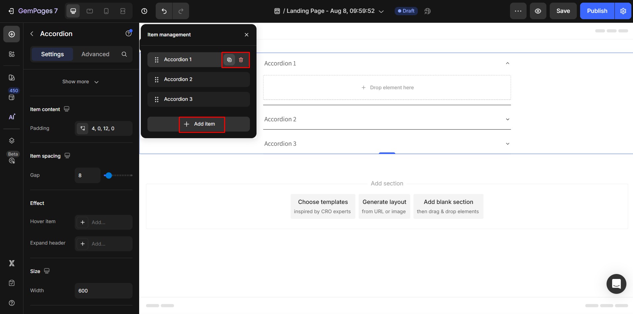
Task: Duplicate the Accordion 1 item
Action: pyautogui.click(x=229, y=60)
